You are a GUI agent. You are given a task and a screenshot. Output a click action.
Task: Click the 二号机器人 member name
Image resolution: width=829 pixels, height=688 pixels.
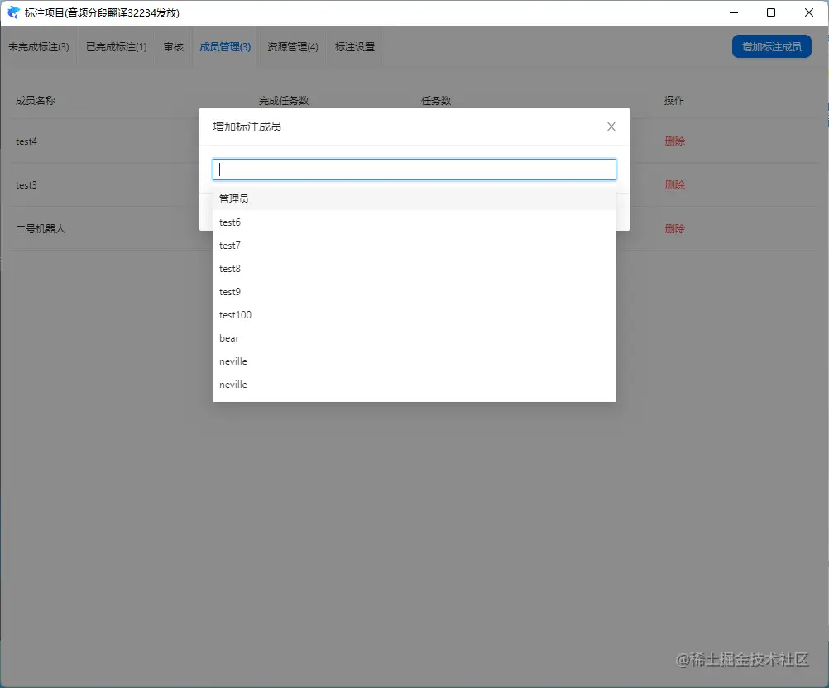[x=41, y=229]
